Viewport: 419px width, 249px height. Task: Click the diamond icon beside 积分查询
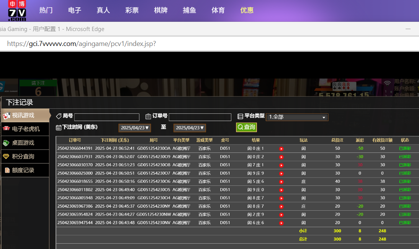click(6, 156)
